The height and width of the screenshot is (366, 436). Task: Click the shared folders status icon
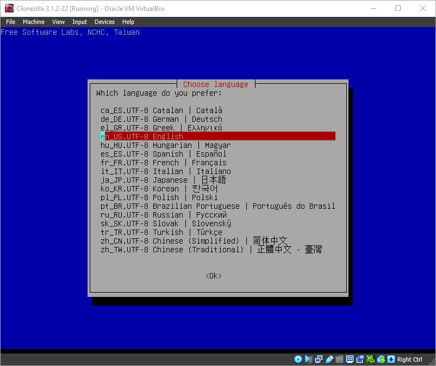tap(339, 359)
